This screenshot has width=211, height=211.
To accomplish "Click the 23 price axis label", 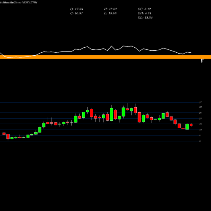I will click(x=200, y=119).
